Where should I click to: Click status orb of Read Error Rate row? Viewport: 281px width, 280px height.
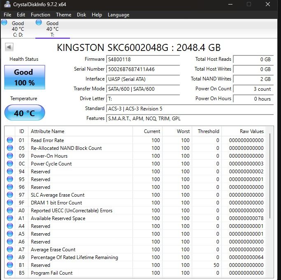pyautogui.click(x=10, y=140)
